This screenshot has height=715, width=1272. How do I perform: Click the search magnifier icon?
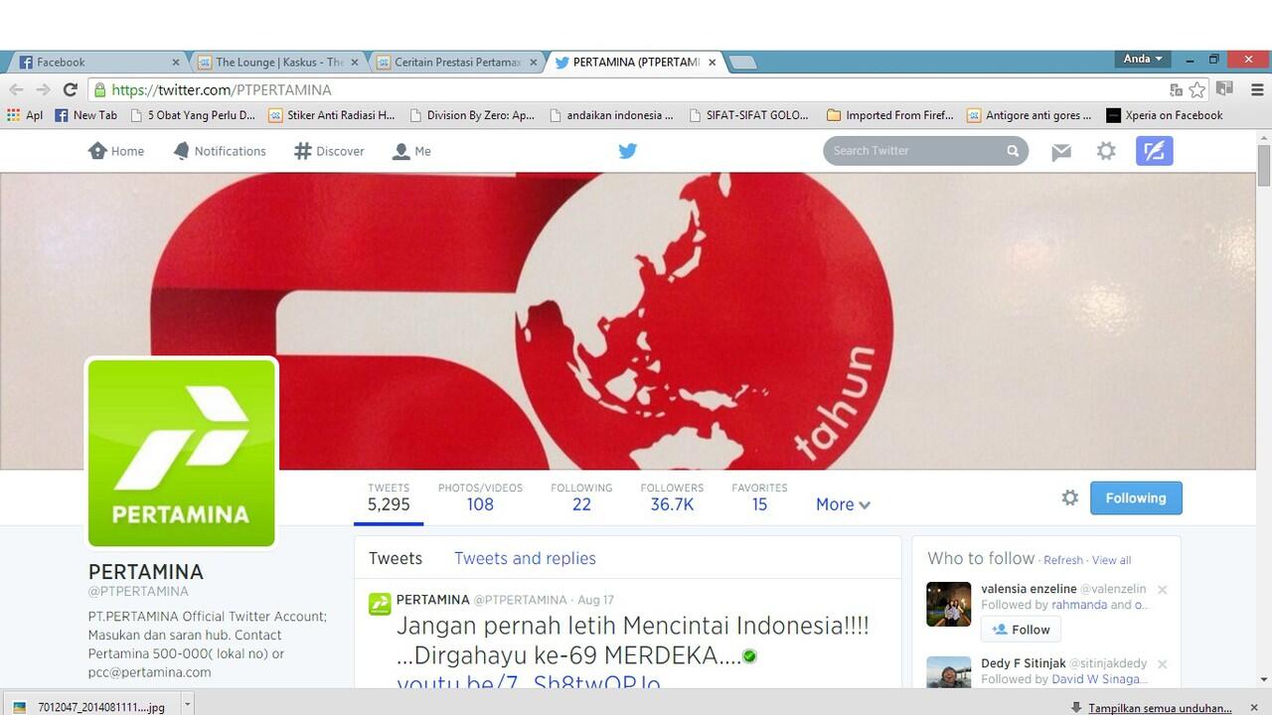[x=1013, y=151]
